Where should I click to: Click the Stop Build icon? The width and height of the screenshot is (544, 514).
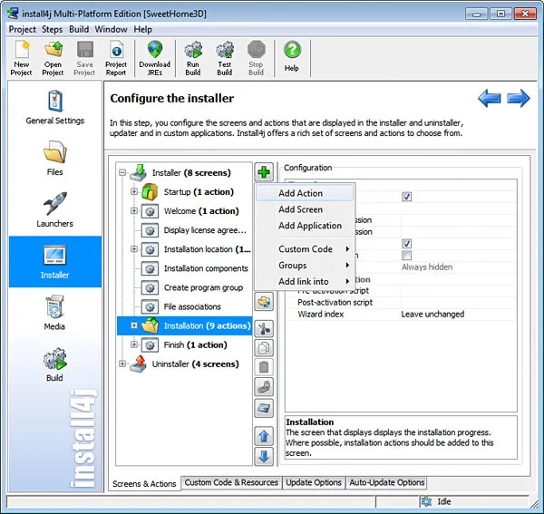pos(256,58)
